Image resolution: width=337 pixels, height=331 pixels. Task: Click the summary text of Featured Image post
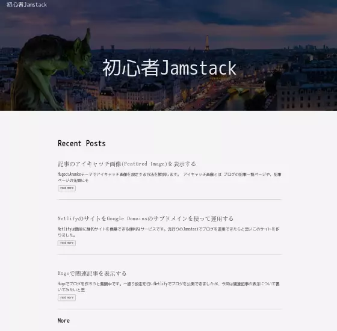[169, 178]
